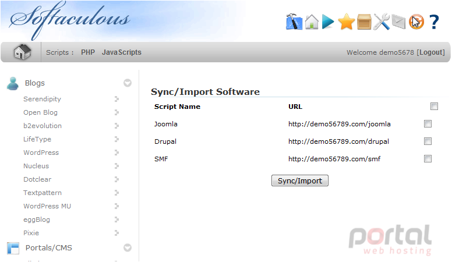Click the arrow icon beside Serendipity
Viewport: 452px width, 262px height.
click(116, 99)
